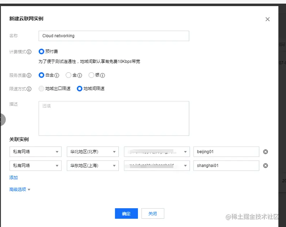Image resolution: width=286 pixels, height=227 pixels.
Task: Click the shanghai01 remark field
Action: click(226, 166)
